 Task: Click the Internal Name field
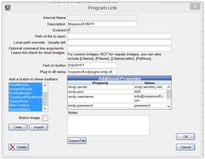pyautogui.click(x=102, y=18)
